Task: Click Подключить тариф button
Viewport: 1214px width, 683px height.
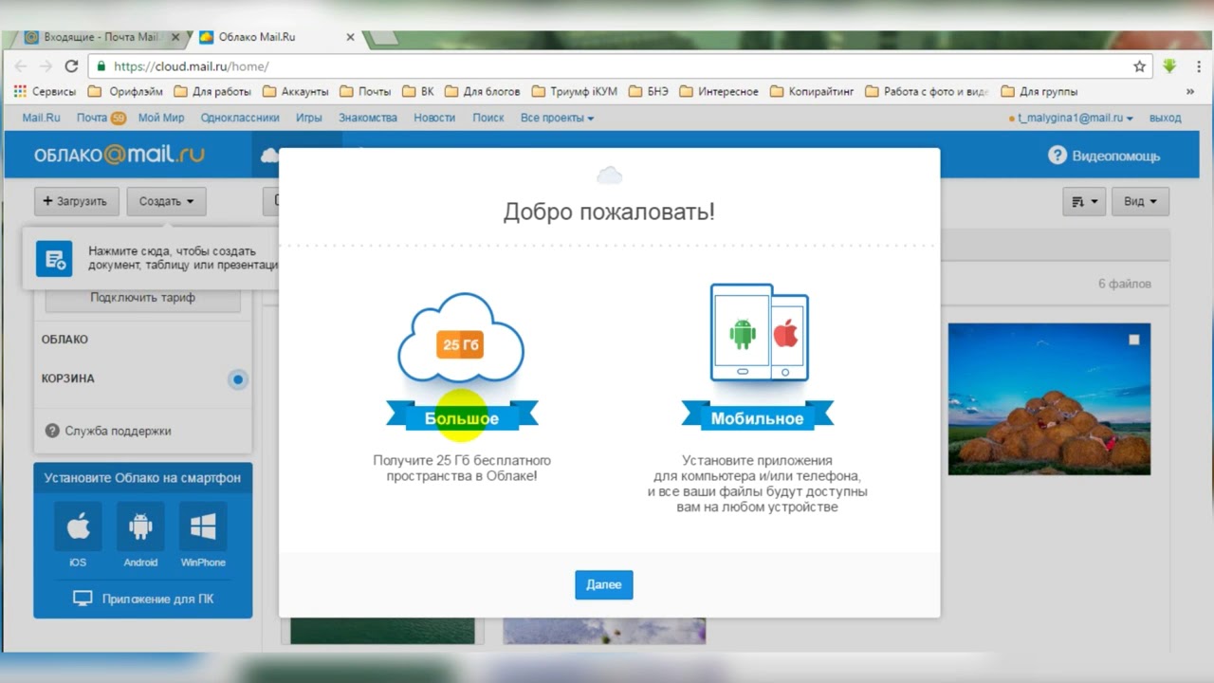Action: coord(142,298)
